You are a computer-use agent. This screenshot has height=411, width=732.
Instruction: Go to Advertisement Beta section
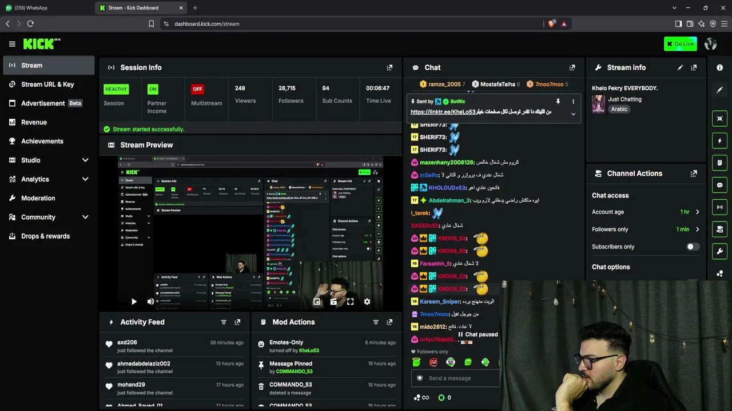[x=49, y=103]
